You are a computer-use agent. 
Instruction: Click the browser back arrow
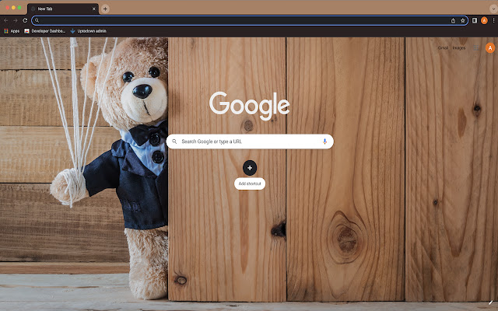pos(5,21)
